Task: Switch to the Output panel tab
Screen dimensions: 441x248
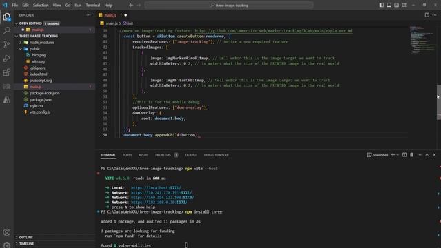Action: pyautogui.click(x=191, y=155)
